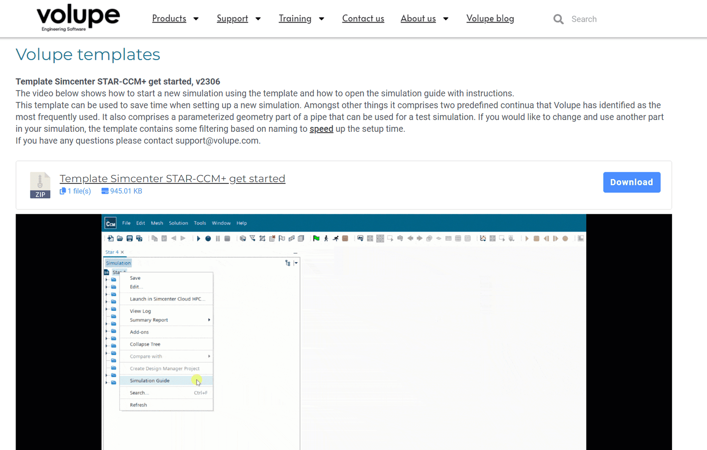
Task: Click the 1 file(s) info label
Action: (x=76, y=191)
